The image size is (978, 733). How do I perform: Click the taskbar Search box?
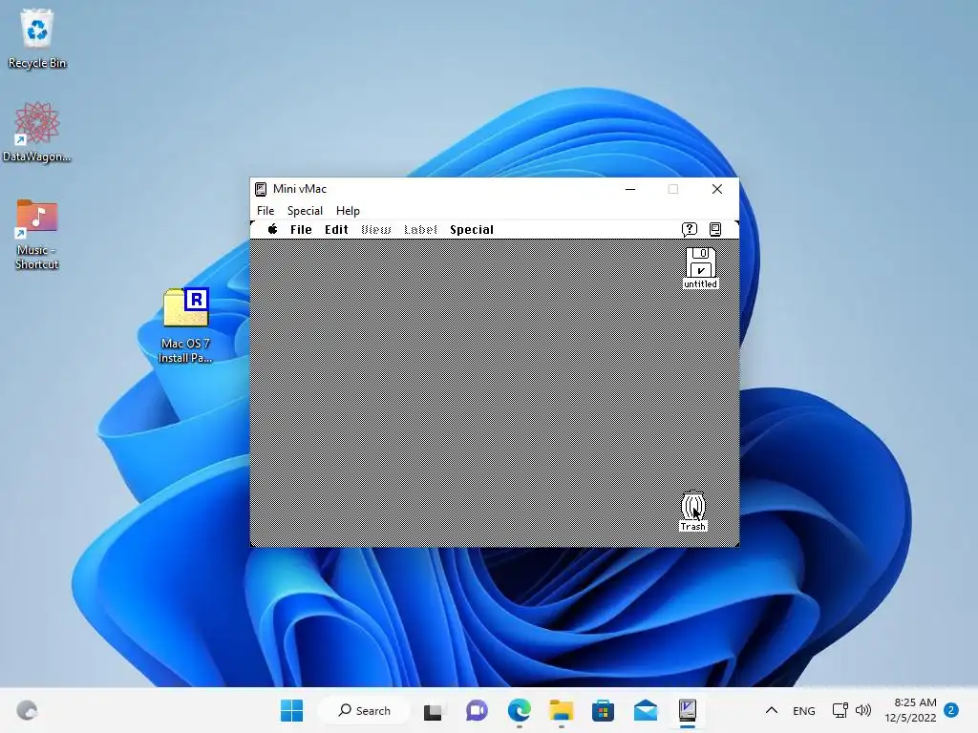(x=364, y=710)
